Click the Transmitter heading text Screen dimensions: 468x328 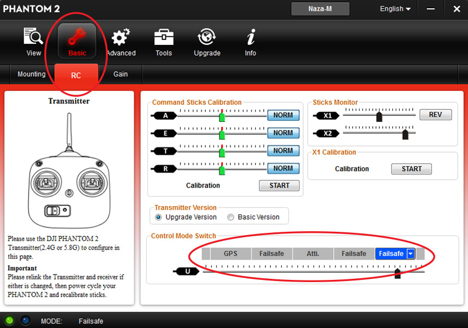pos(69,101)
